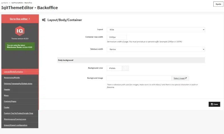Open the Content/Pages section
This screenshot has width=224, height=134.
[x=11, y=101]
